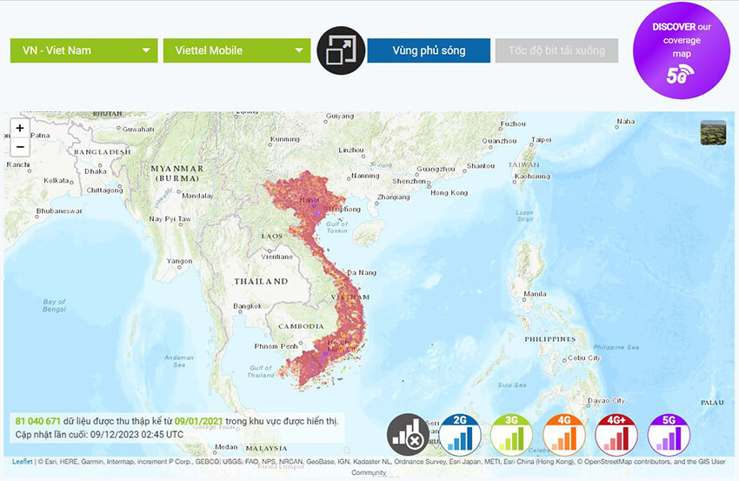739x481 pixels.
Task: Click the Discover our coverage map 5G badge
Action: [x=681, y=50]
